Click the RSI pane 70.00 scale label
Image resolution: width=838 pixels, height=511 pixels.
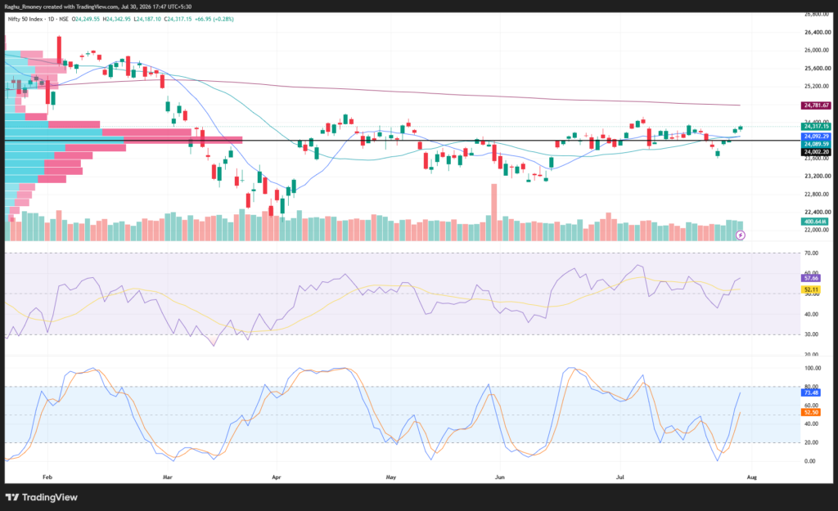811,253
